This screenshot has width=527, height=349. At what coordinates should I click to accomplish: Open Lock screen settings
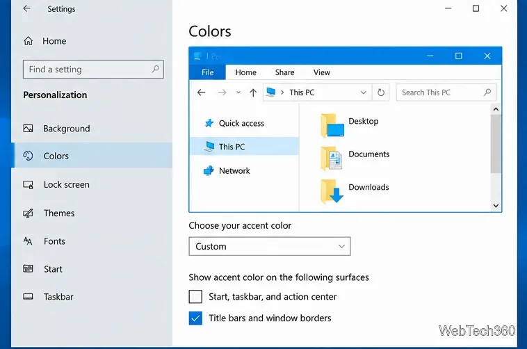(x=91, y=185)
